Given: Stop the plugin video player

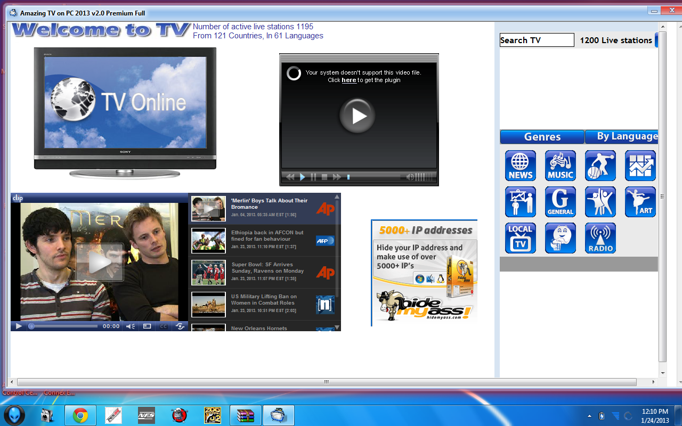Looking at the screenshot, I should 324,177.
